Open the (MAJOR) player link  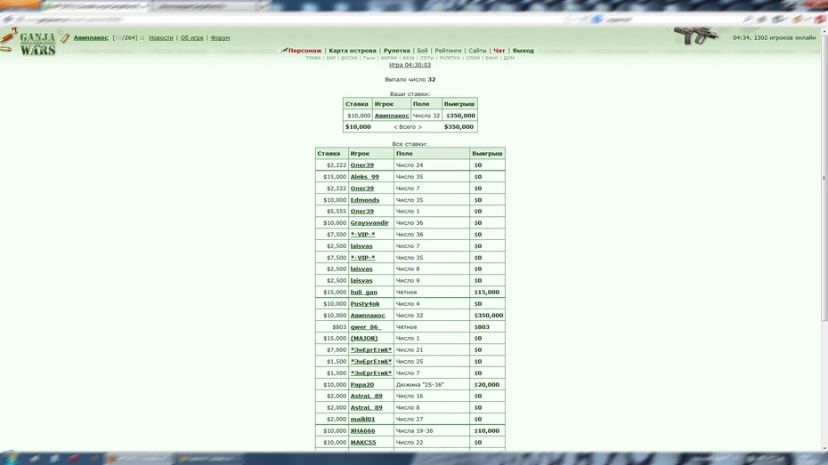(x=364, y=339)
